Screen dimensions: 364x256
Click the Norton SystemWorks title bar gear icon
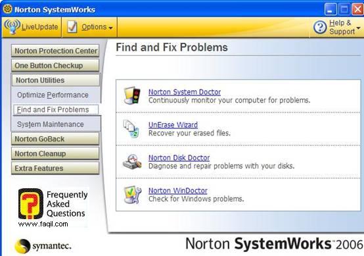click(x=8, y=9)
